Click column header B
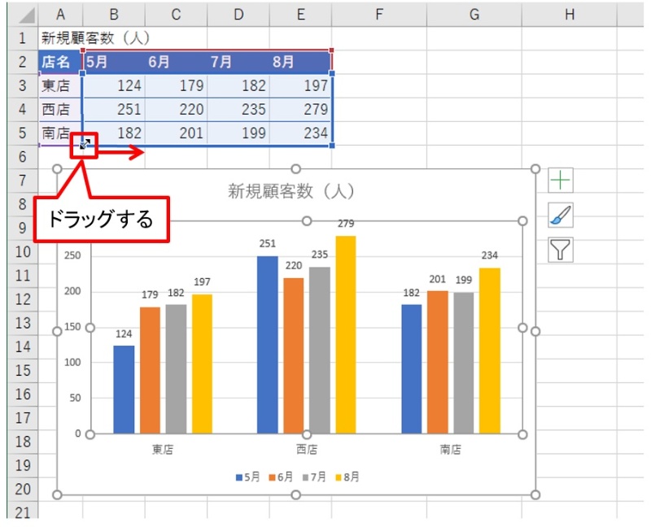The width and height of the screenshot is (651, 527). [x=114, y=15]
